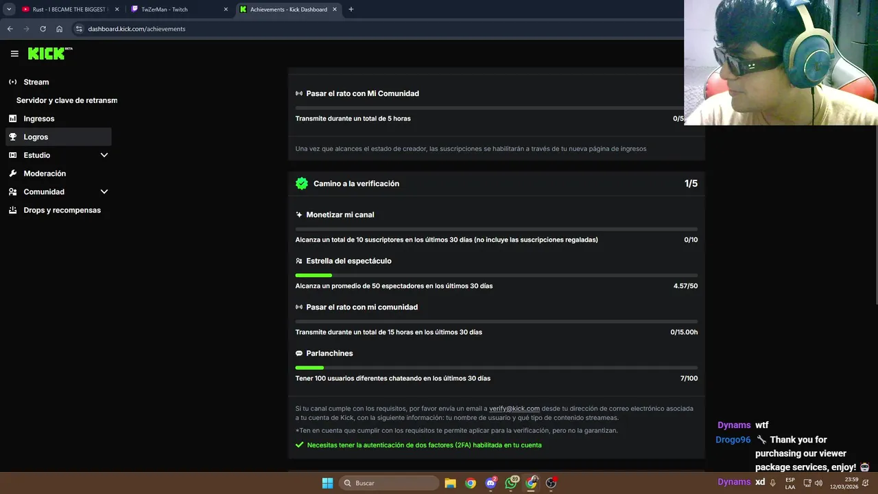Go back in browser history

(10, 29)
